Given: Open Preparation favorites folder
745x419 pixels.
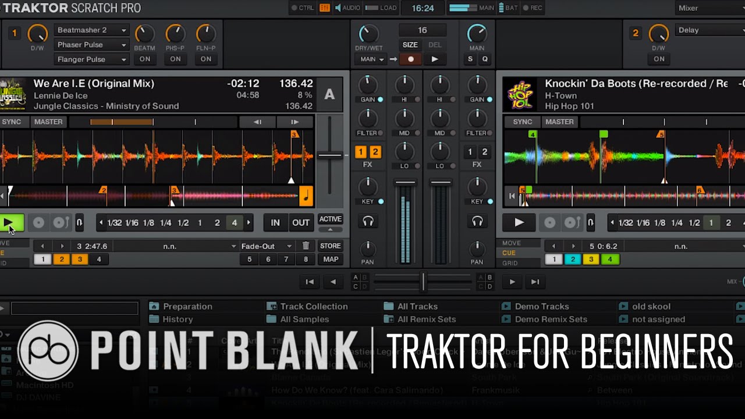Looking at the screenshot, I should 181,307.
